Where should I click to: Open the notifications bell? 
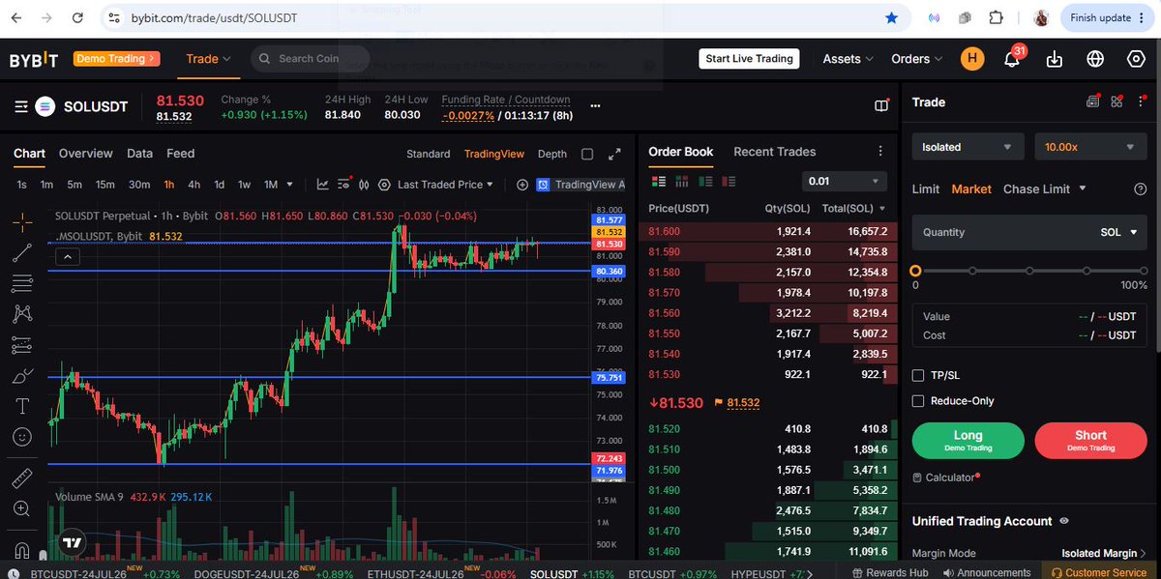[x=1012, y=59]
